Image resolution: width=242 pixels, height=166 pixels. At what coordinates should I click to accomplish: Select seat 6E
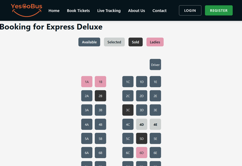coord(155,153)
